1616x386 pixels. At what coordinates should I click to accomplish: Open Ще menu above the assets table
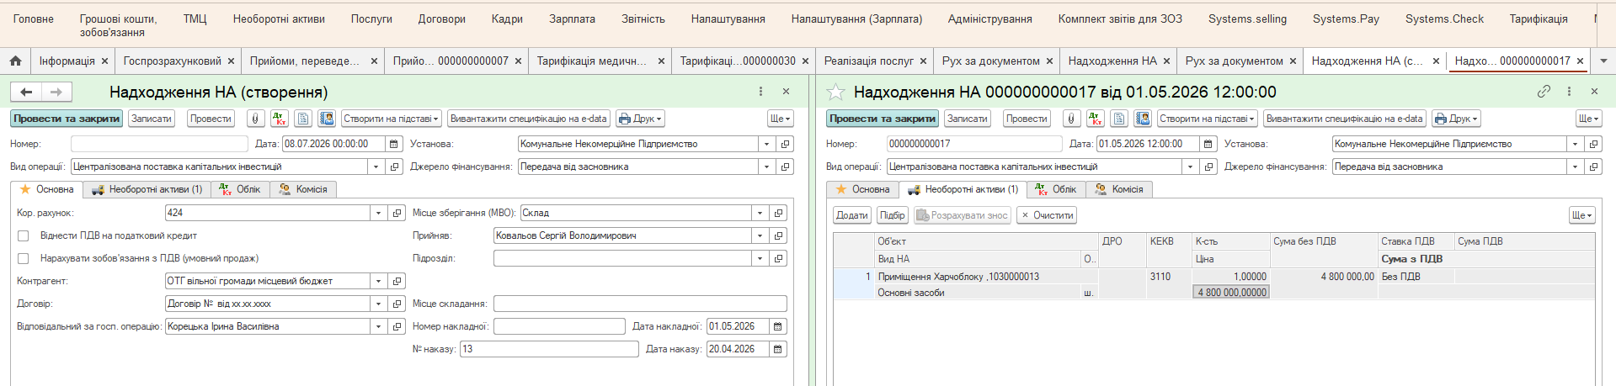(x=1582, y=215)
